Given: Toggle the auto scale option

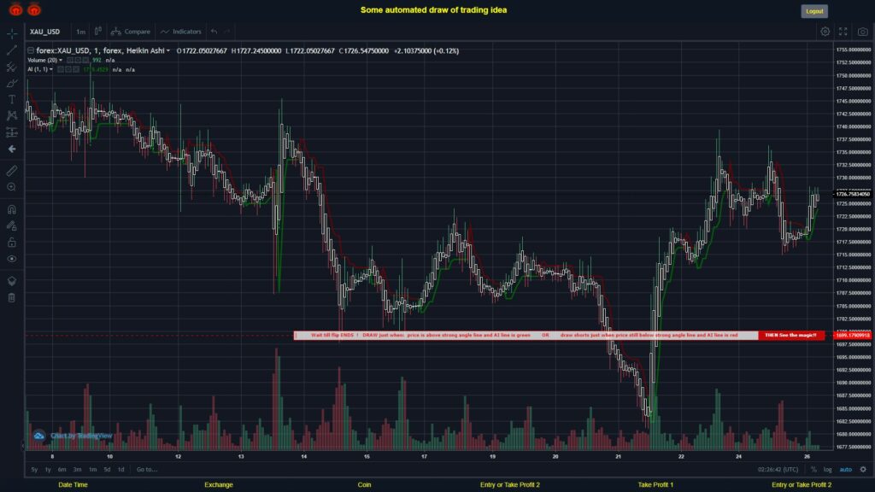Looking at the screenshot, I should [846, 470].
